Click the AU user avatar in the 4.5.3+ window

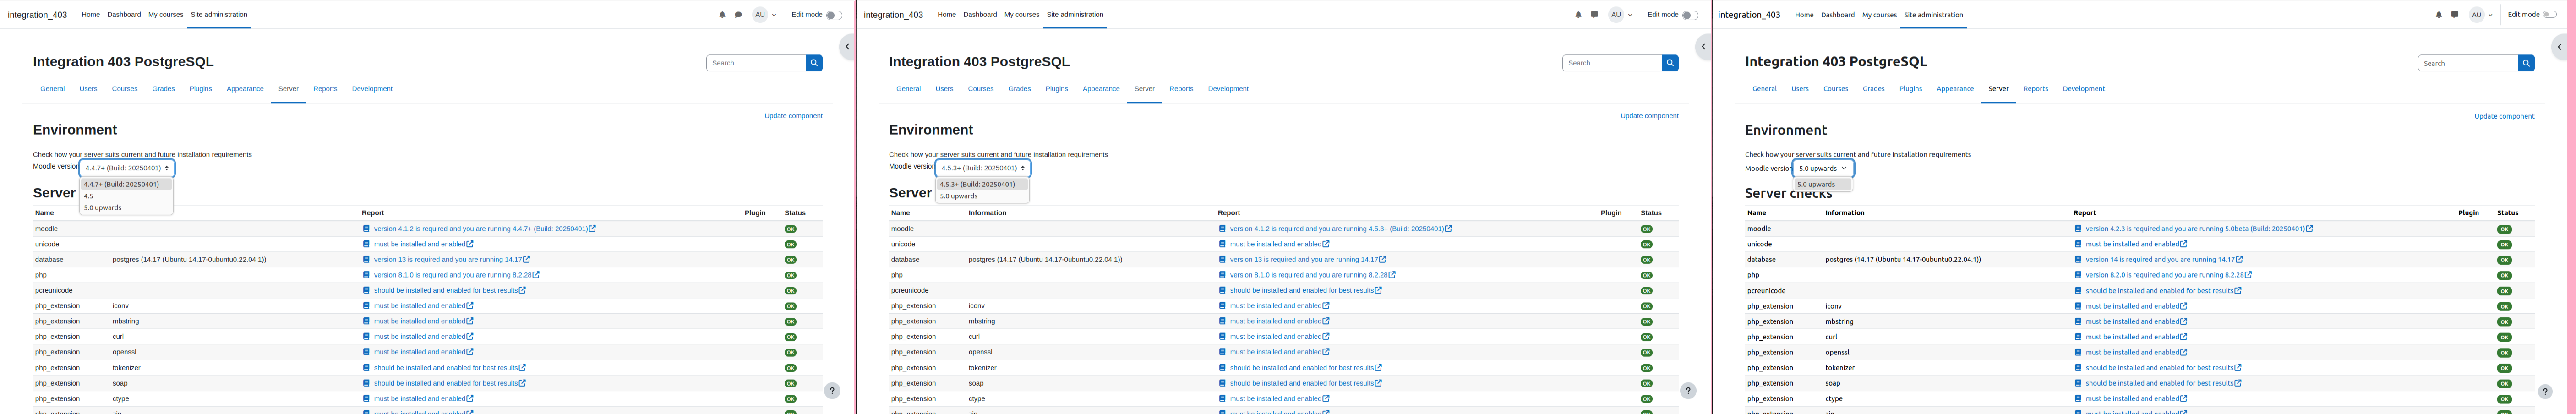1616,15
